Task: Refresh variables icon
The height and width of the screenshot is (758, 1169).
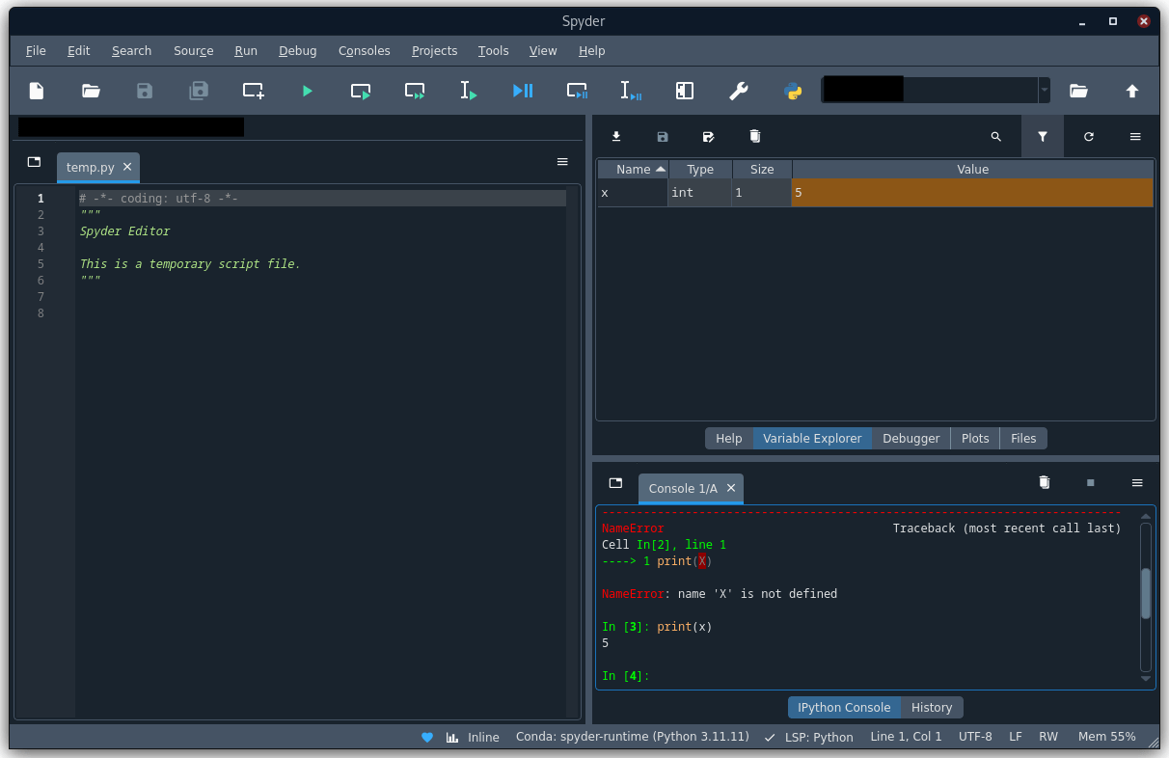Action: pyautogui.click(x=1089, y=137)
